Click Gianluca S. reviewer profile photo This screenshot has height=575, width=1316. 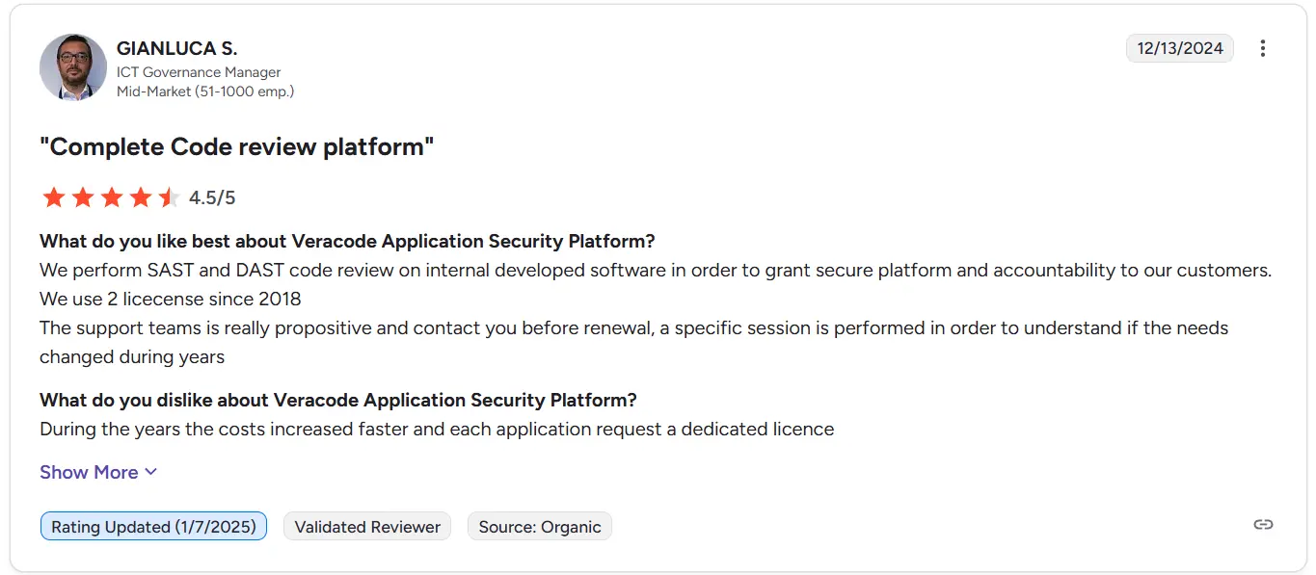73,67
